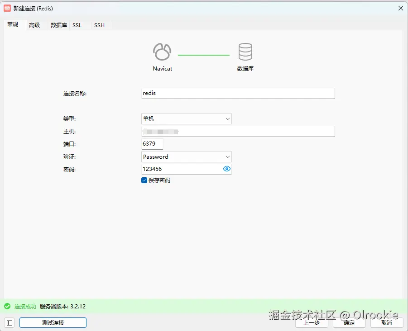Click the 端口 field showing 6379
This screenshot has width=408, height=331.
coord(152,144)
